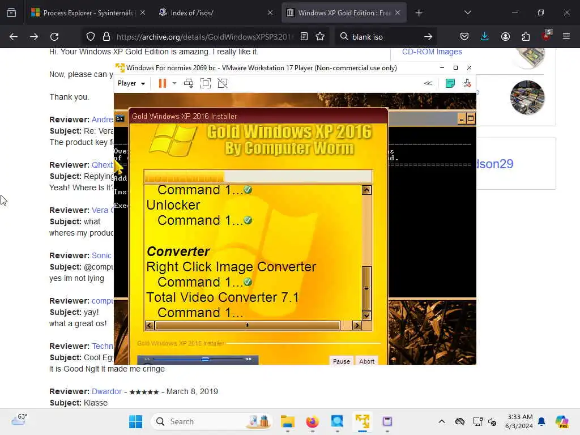This screenshot has width=580, height=435.
Task: Expand the power options arrow beside pause
Action: (x=174, y=83)
